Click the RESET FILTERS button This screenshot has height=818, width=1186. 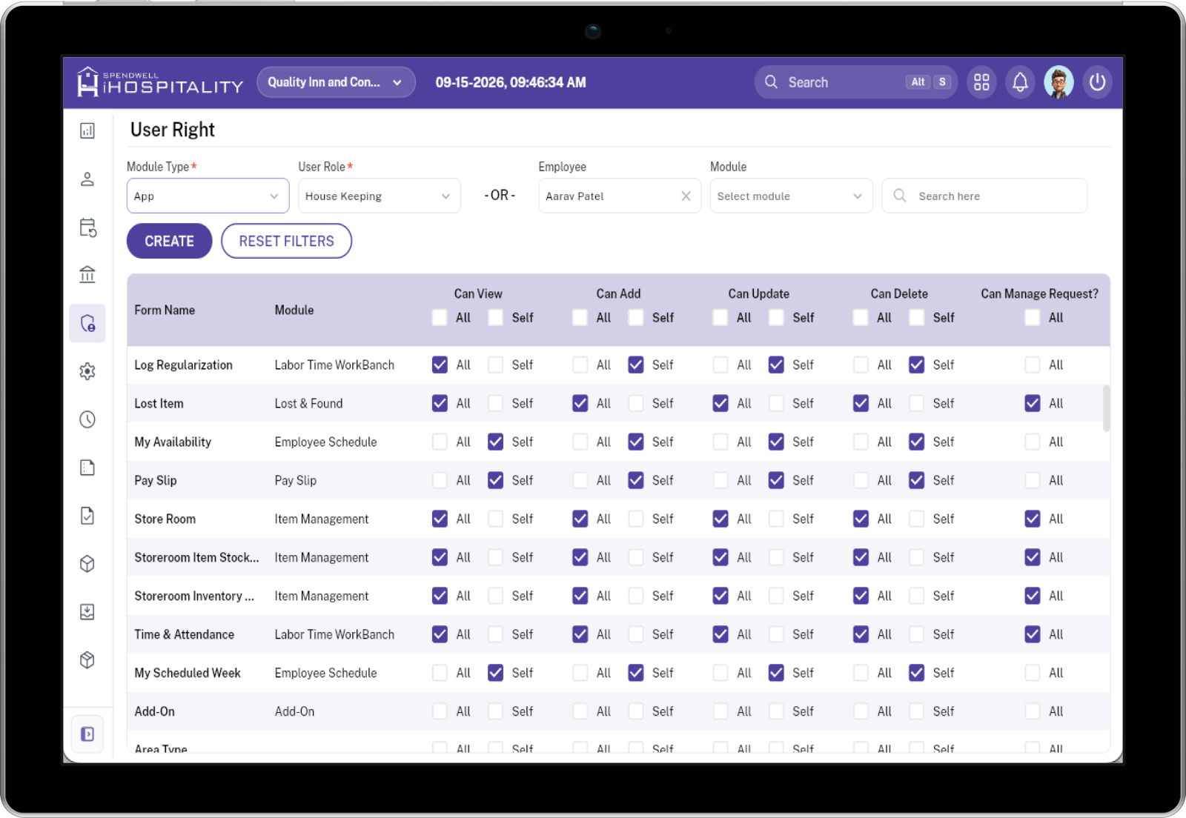coord(286,241)
